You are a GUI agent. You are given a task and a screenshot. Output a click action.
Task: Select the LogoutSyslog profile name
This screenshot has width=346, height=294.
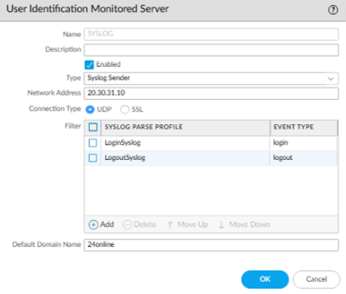pos(125,158)
